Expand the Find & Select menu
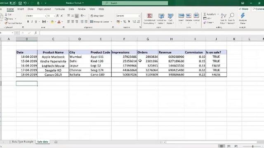 [x=231, y=18]
